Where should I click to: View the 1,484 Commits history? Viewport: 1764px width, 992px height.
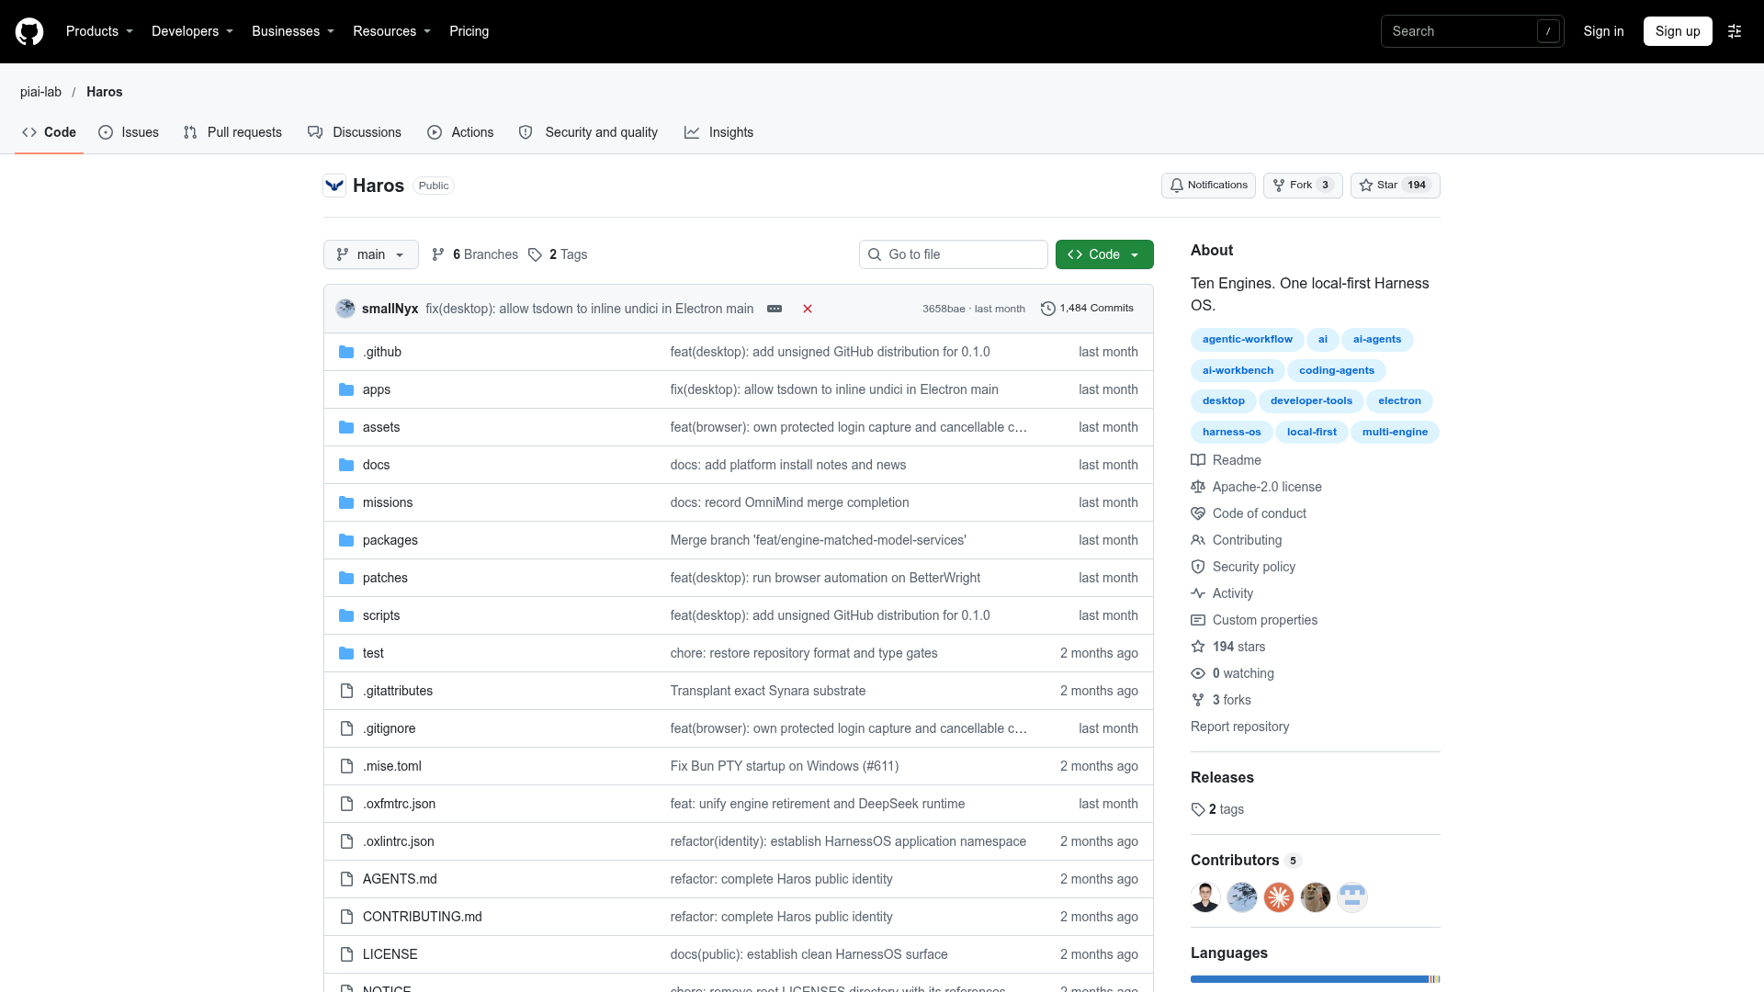click(1087, 309)
